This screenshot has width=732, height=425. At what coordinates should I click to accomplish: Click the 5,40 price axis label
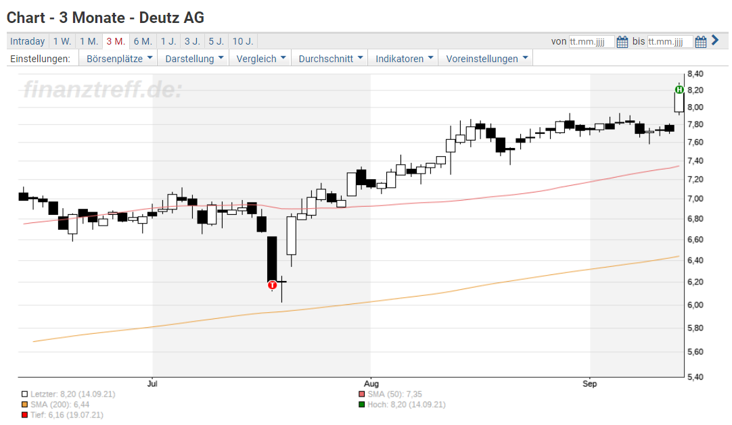(695, 376)
